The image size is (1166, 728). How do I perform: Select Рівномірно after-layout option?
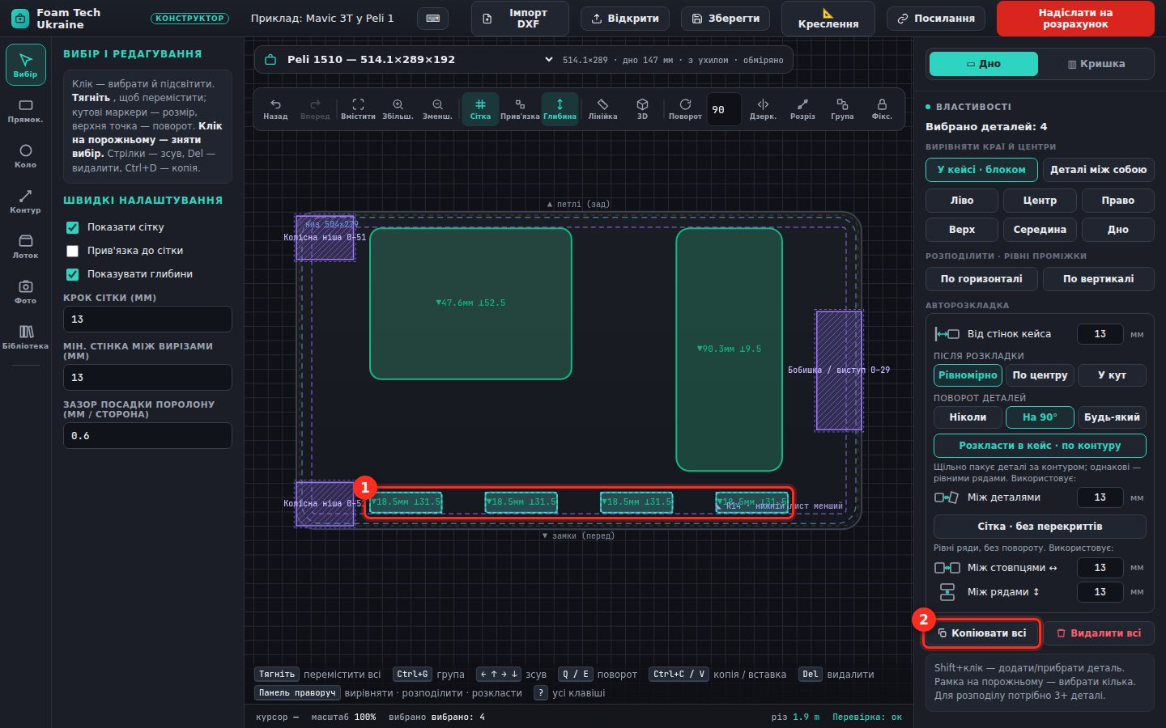point(968,375)
